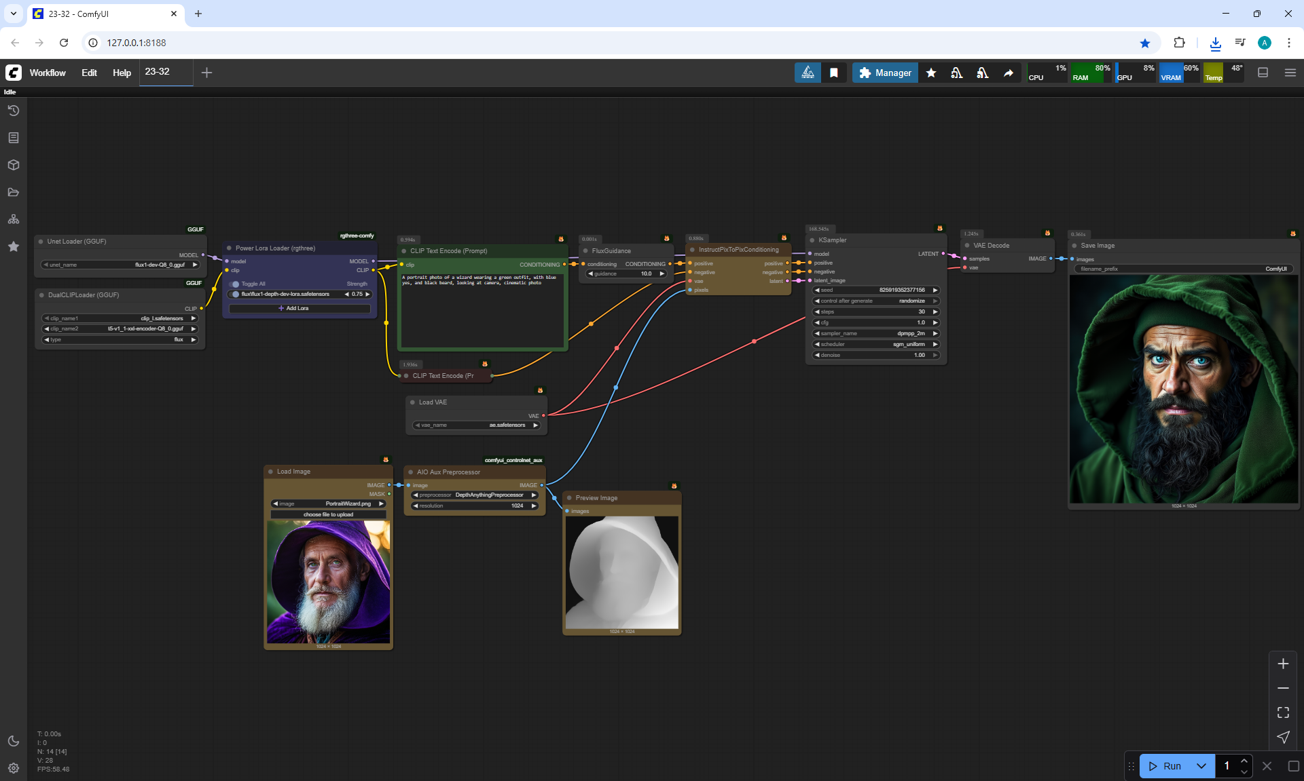1304x781 pixels.
Task: Switch the Toggle All lora switch
Action: 236,284
